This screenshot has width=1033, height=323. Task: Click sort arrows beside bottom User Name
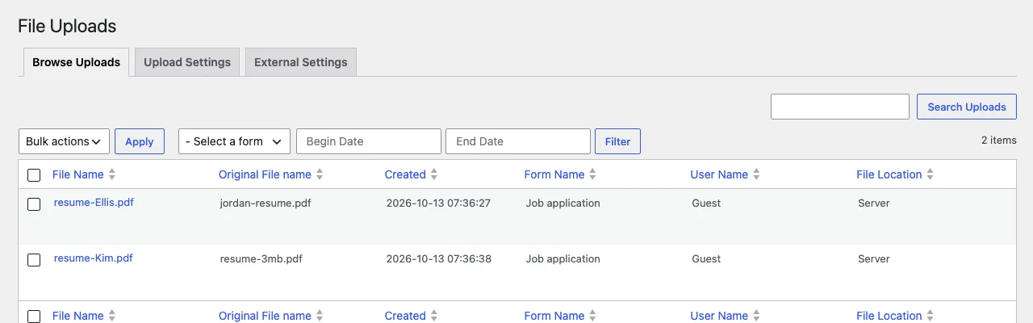(x=756, y=316)
